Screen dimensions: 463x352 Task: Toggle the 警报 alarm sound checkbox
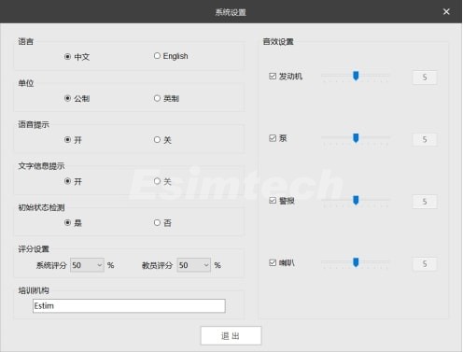273,201
